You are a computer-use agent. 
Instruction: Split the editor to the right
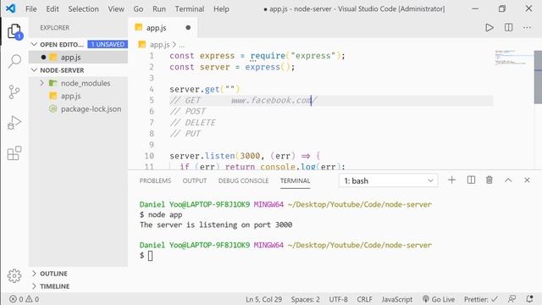(x=508, y=27)
